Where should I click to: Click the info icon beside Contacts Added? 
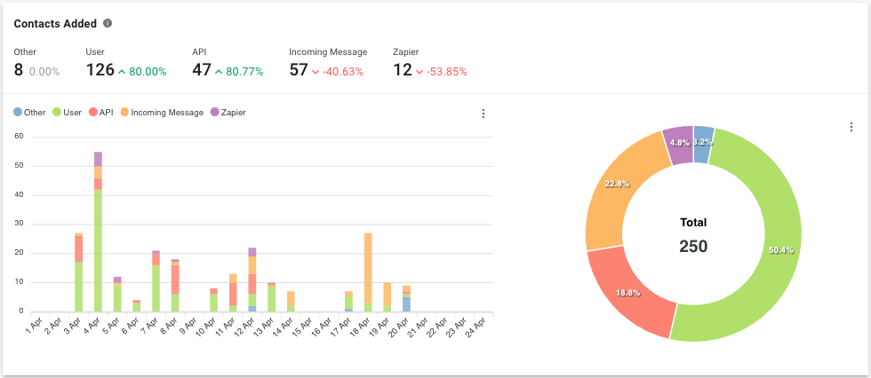[x=108, y=23]
